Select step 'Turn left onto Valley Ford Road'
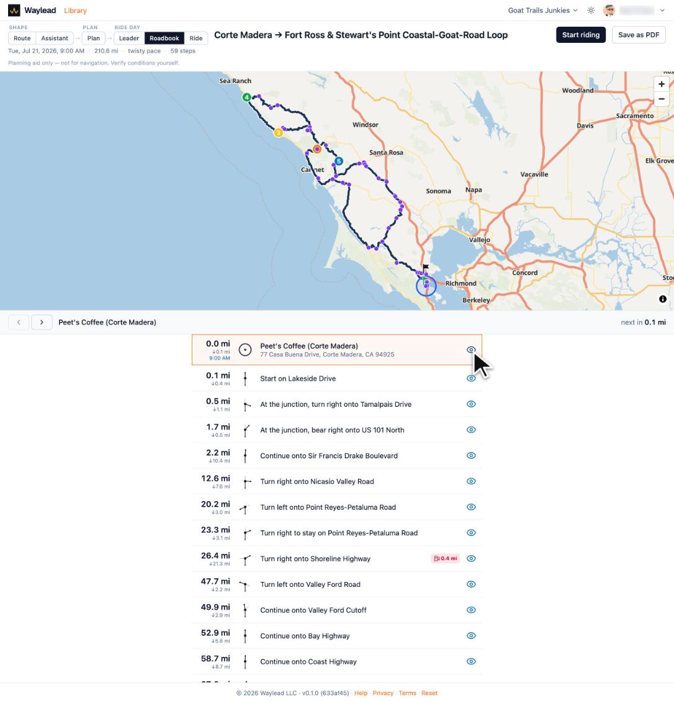 pos(337,584)
